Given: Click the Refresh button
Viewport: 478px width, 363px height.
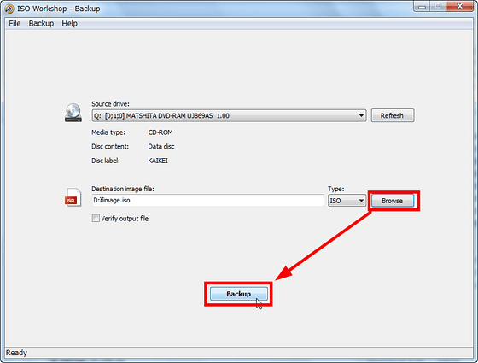Looking at the screenshot, I should click(393, 115).
